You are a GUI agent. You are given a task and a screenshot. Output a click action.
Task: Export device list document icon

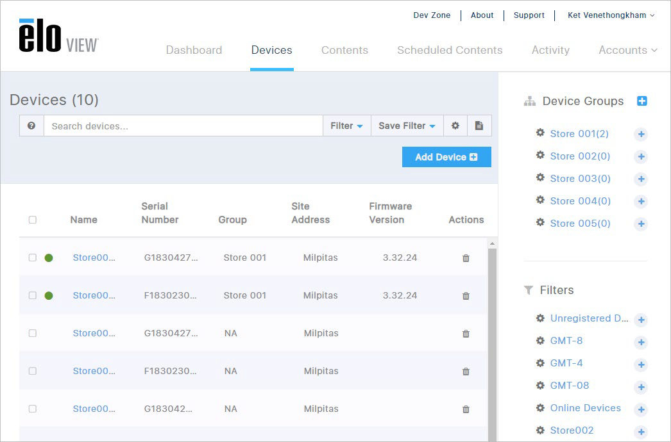pos(479,126)
